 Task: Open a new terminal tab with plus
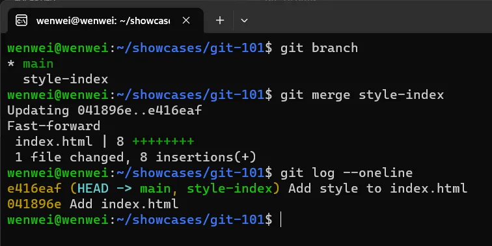point(220,21)
